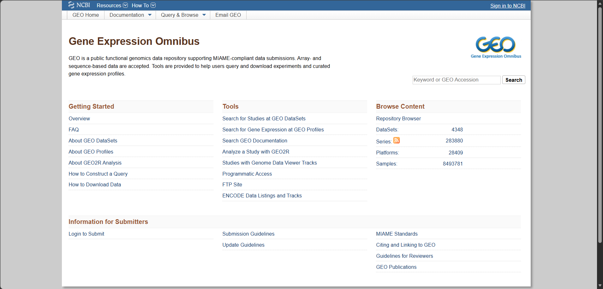The image size is (603, 289).
Task: Sign in to NCBI
Action: pyautogui.click(x=508, y=6)
